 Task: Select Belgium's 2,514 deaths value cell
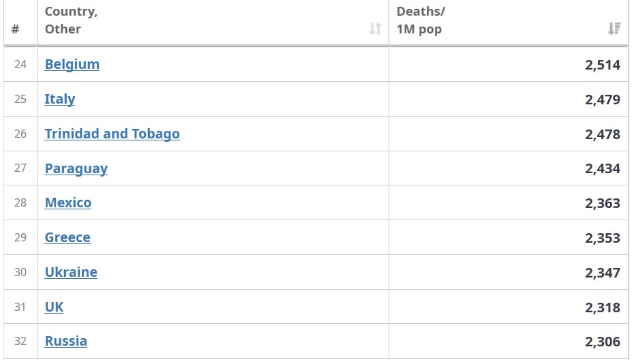pyautogui.click(x=509, y=64)
